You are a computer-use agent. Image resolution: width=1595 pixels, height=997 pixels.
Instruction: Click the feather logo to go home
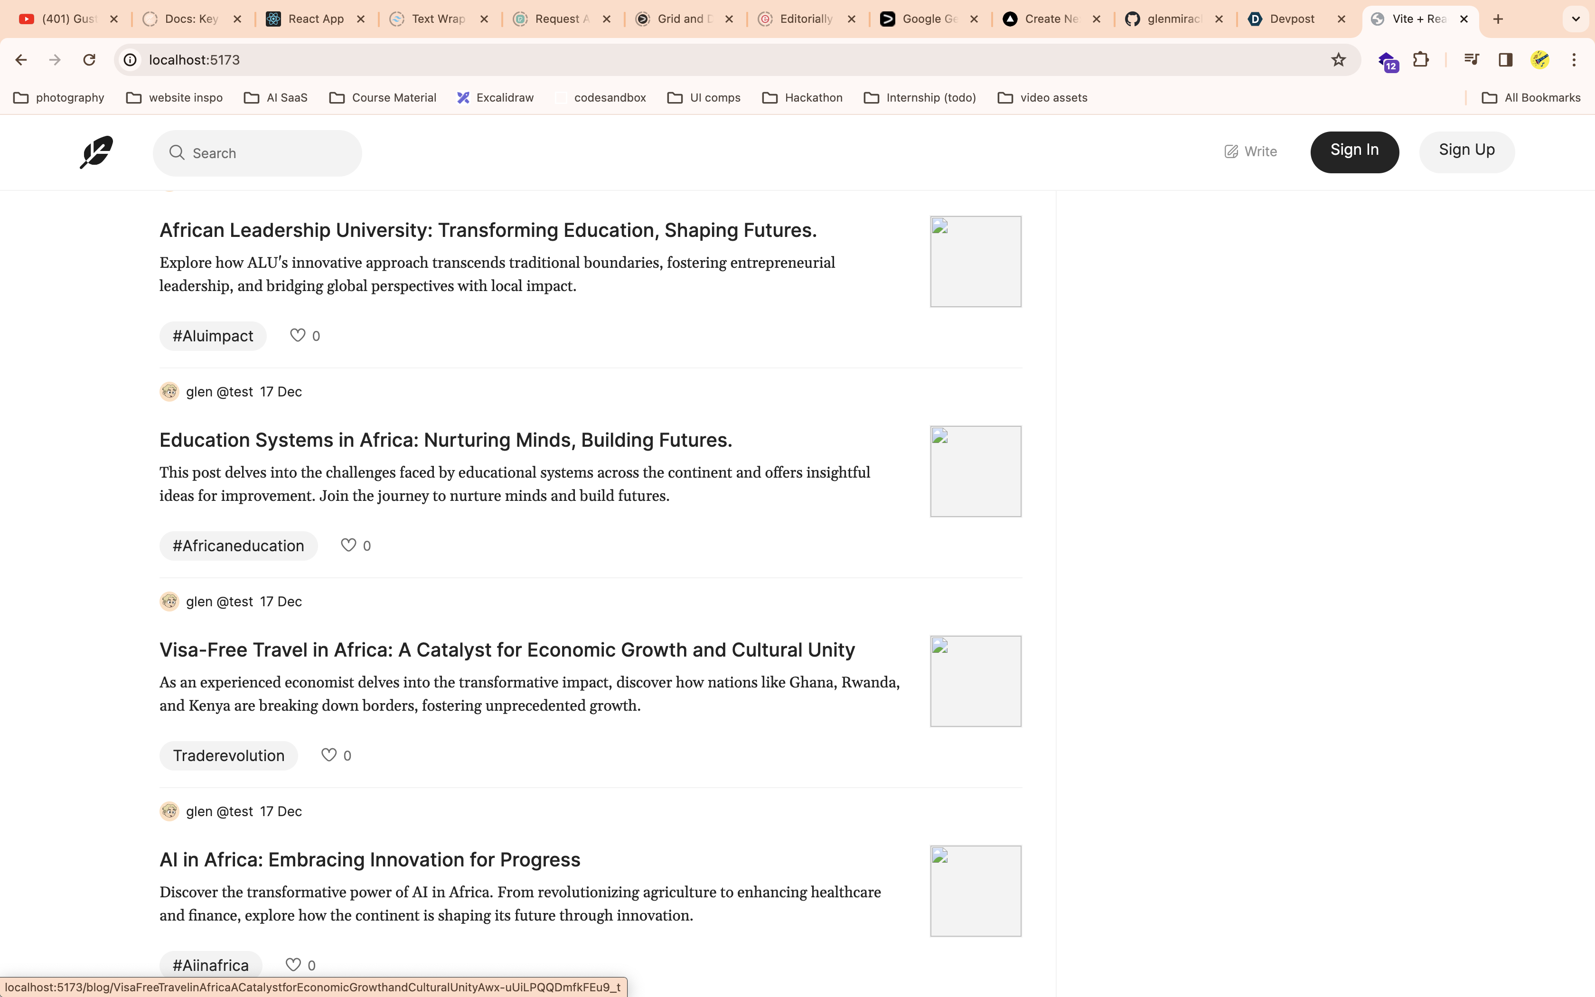coord(96,152)
